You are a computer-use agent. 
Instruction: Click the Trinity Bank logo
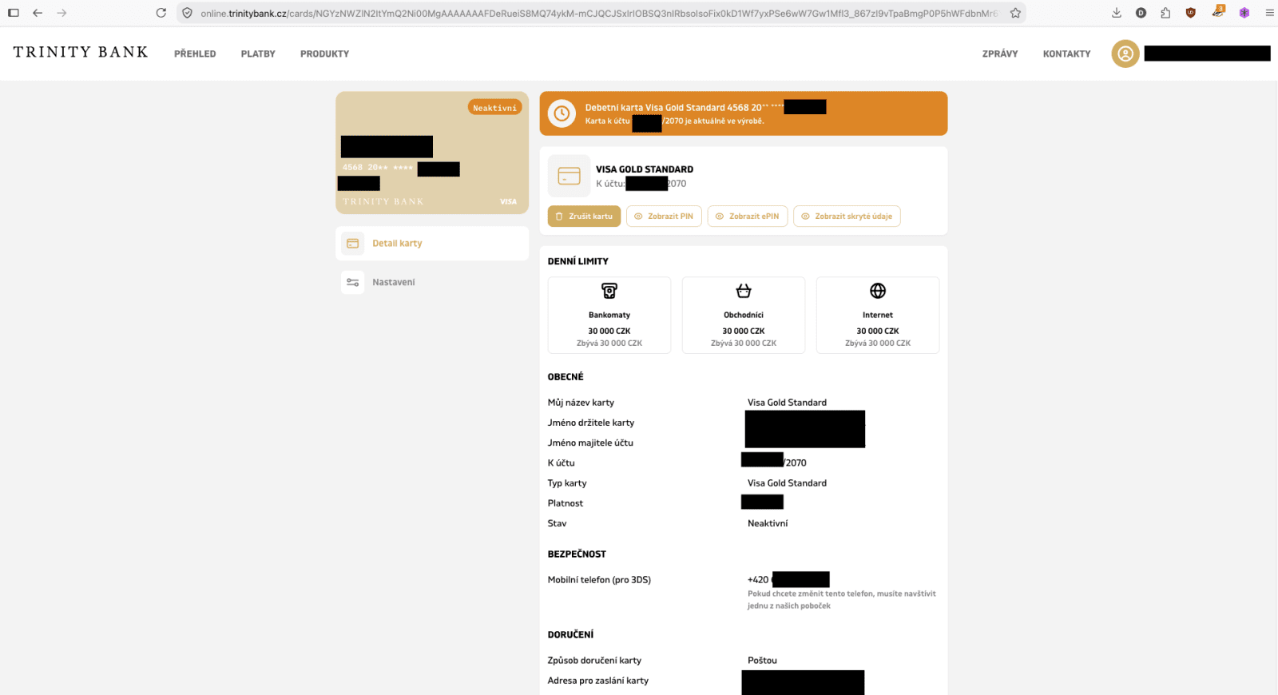pos(81,52)
